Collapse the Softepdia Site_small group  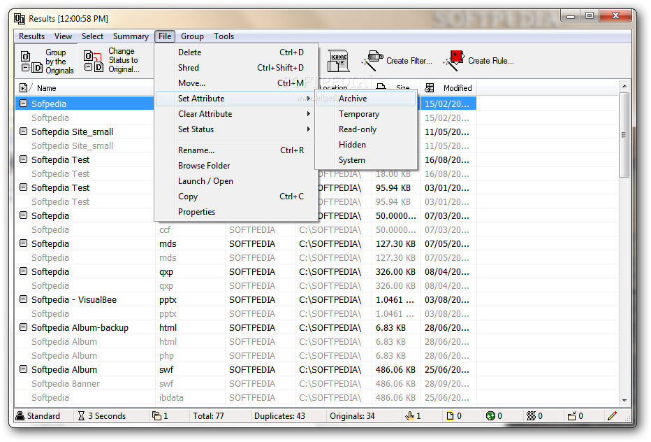[x=24, y=131]
